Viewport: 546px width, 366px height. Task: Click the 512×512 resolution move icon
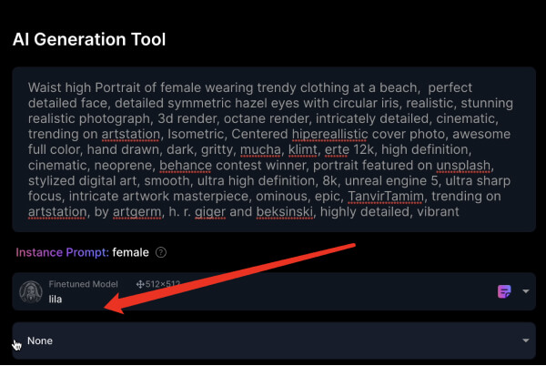click(x=140, y=285)
